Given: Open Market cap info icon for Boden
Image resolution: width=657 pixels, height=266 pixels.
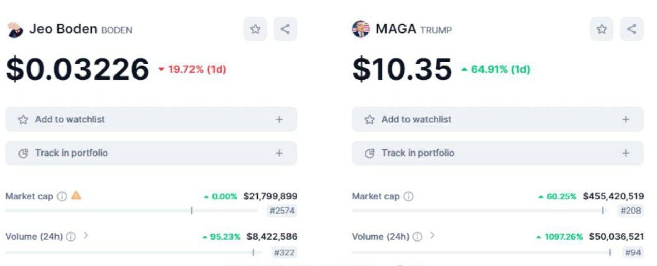Looking at the screenshot, I should pyautogui.click(x=62, y=196).
